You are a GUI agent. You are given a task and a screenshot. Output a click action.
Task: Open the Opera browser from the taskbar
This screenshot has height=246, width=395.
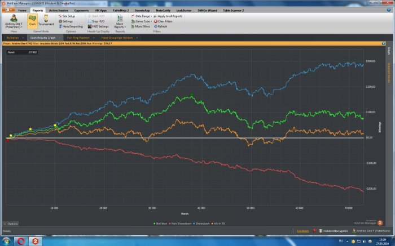(x=20, y=241)
